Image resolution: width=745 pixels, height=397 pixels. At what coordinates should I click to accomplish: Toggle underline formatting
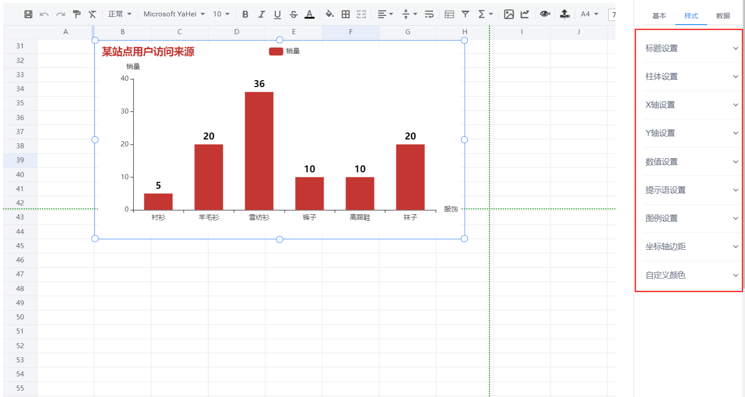click(277, 14)
